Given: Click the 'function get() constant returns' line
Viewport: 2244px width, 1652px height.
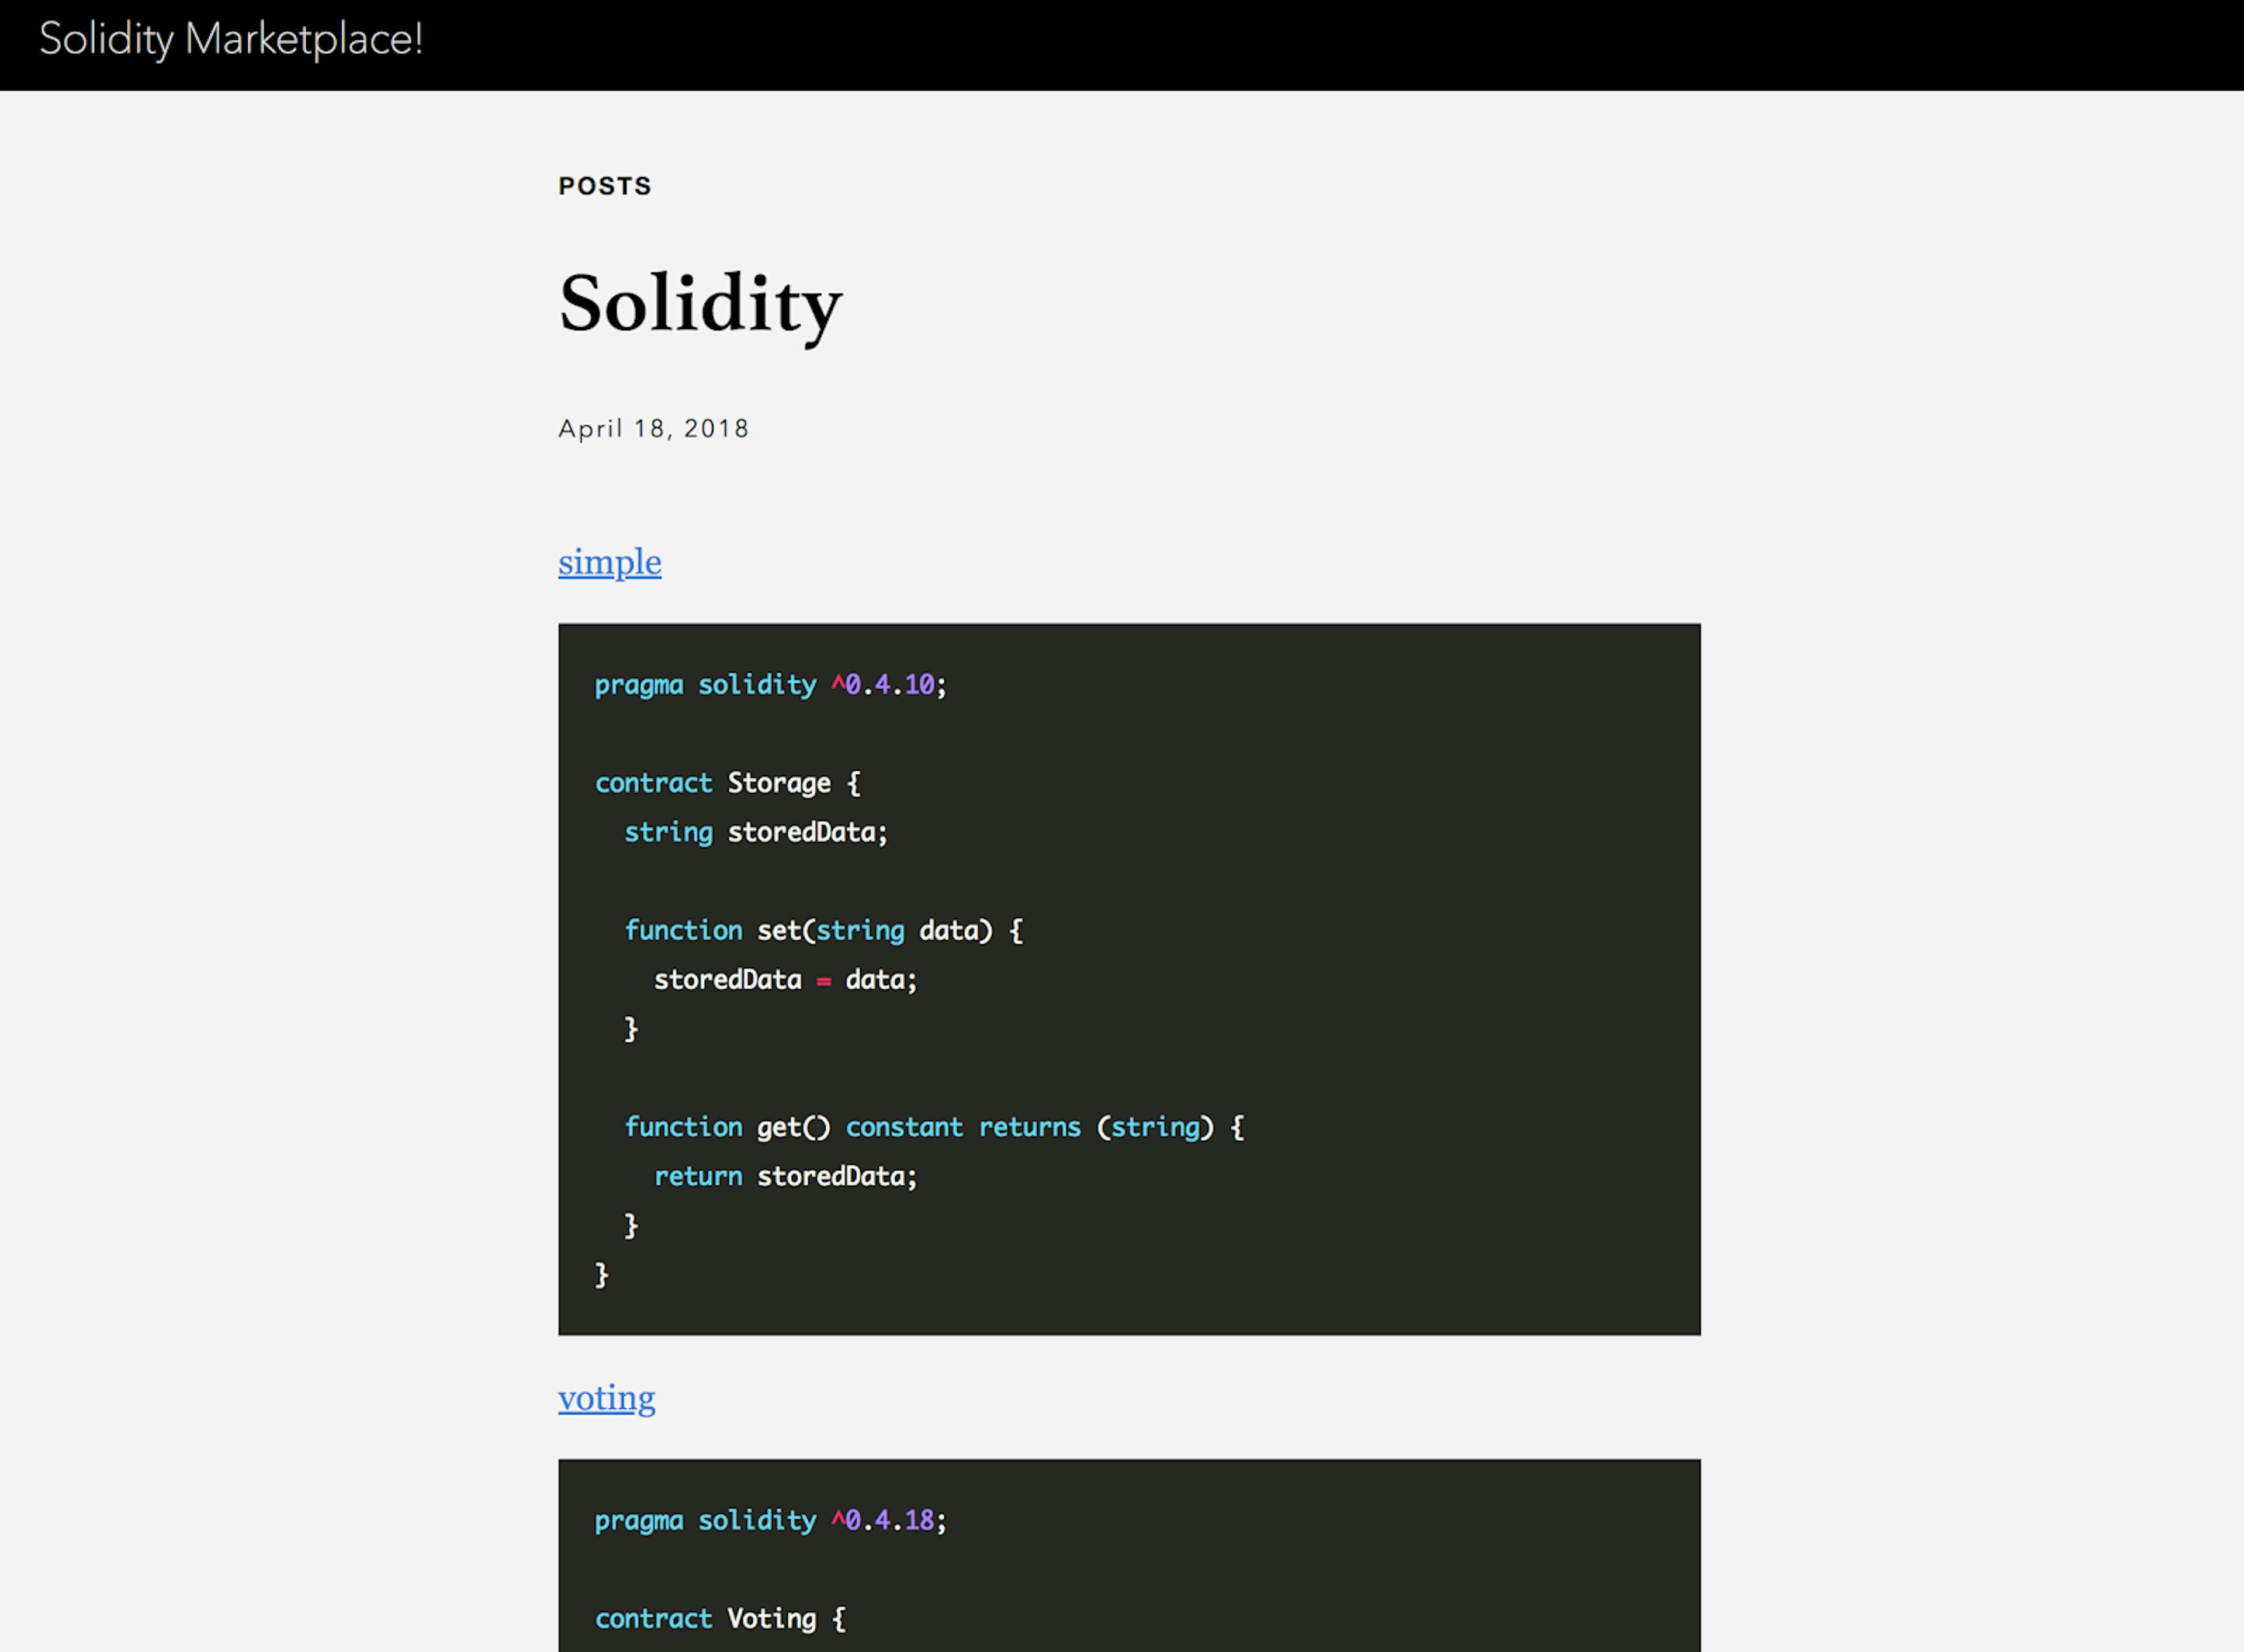Looking at the screenshot, I should 933,1127.
